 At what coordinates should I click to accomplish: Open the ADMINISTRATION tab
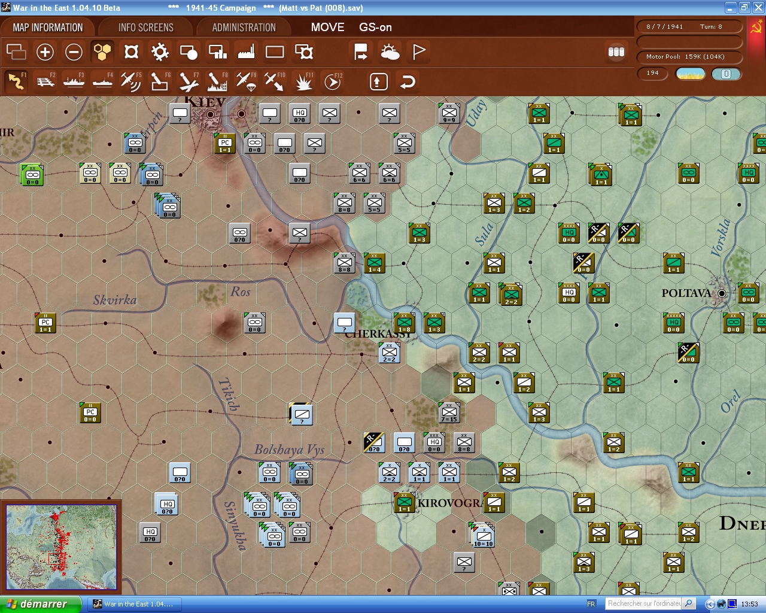[244, 28]
